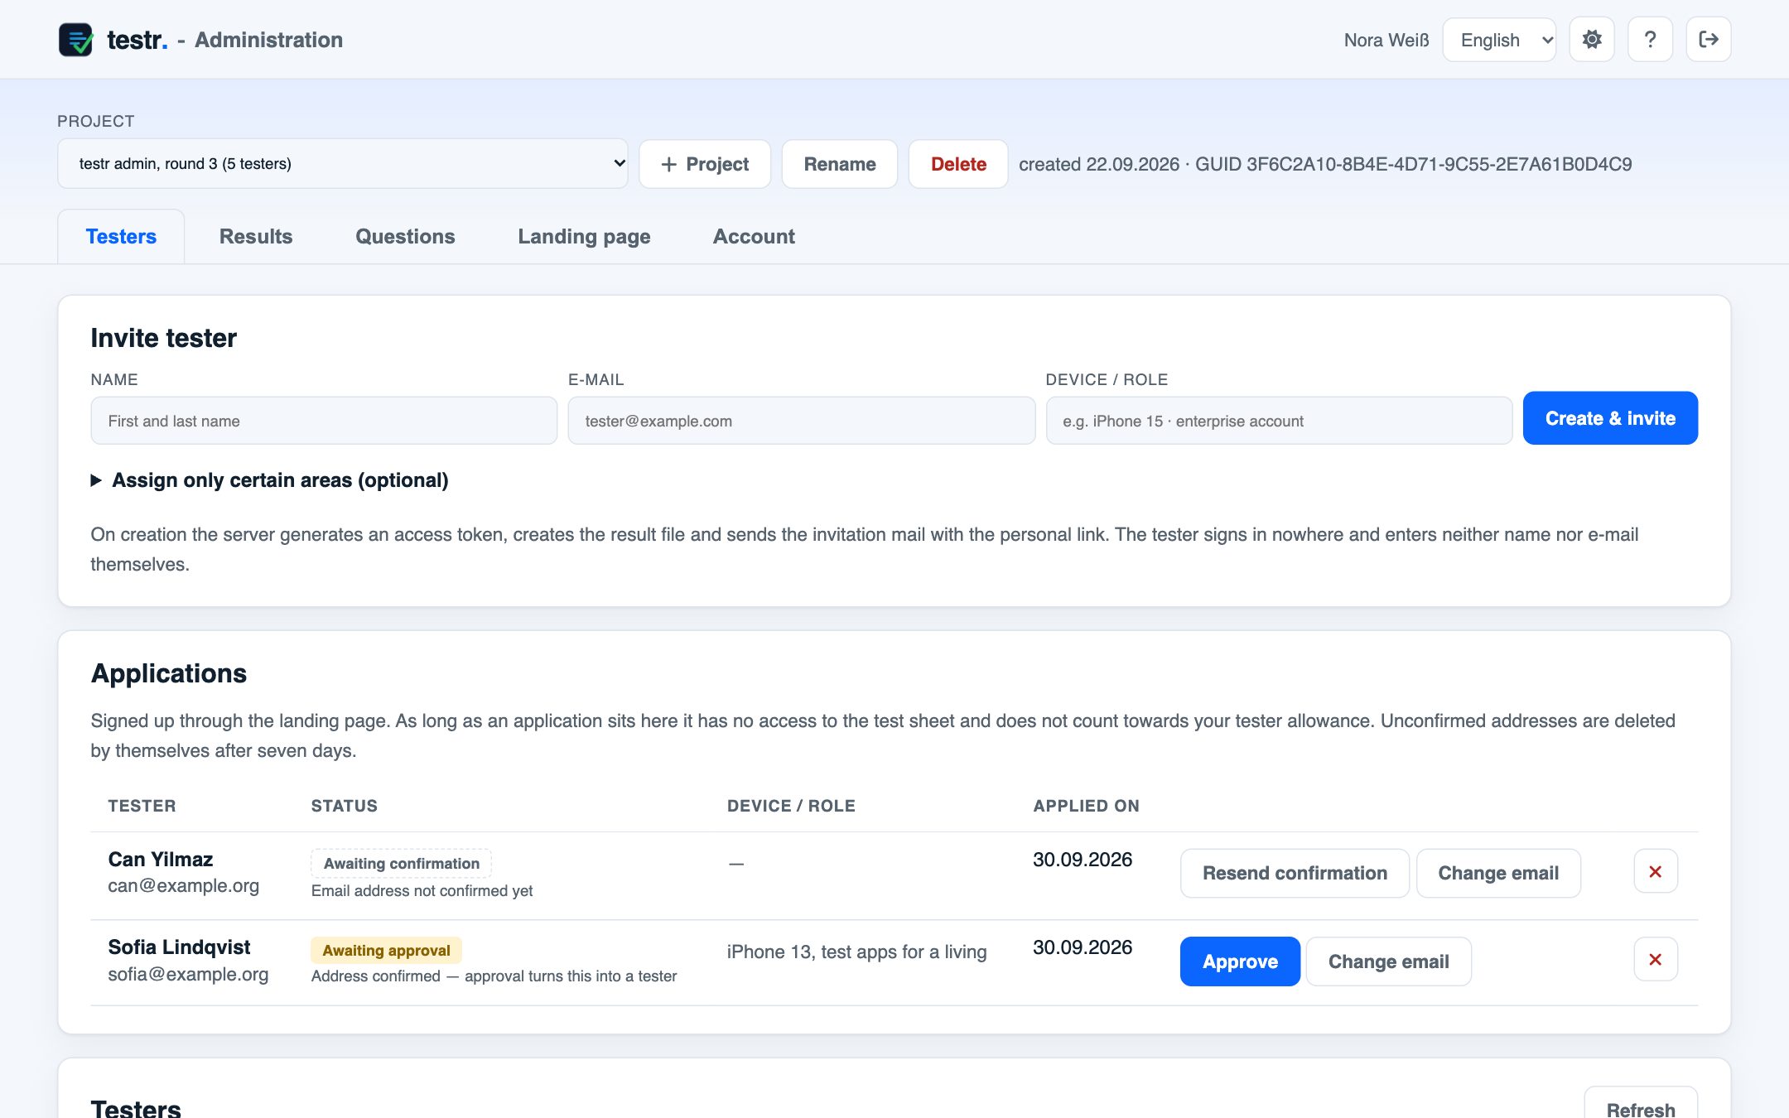The width and height of the screenshot is (1789, 1118).
Task: Focus the Device / Role input field
Action: [1279, 421]
